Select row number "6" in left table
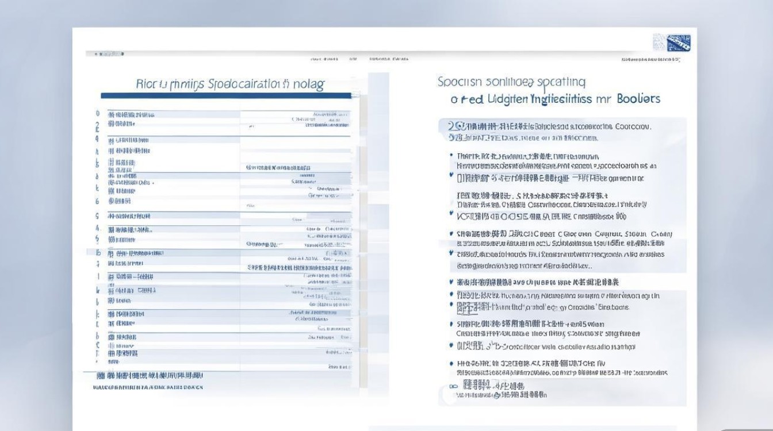This screenshot has height=431, width=773. (x=97, y=201)
